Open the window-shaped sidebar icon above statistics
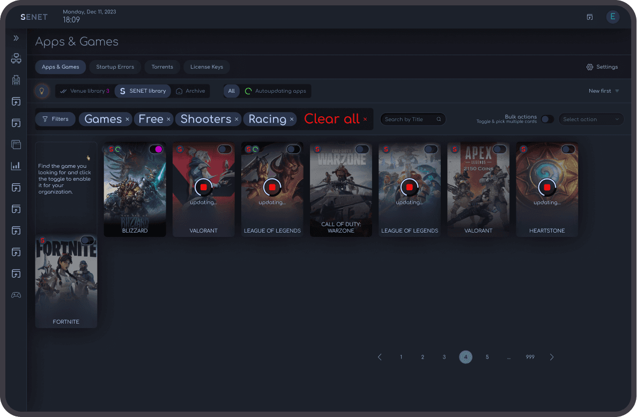The image size is (637, 417). tap(16, 145)
